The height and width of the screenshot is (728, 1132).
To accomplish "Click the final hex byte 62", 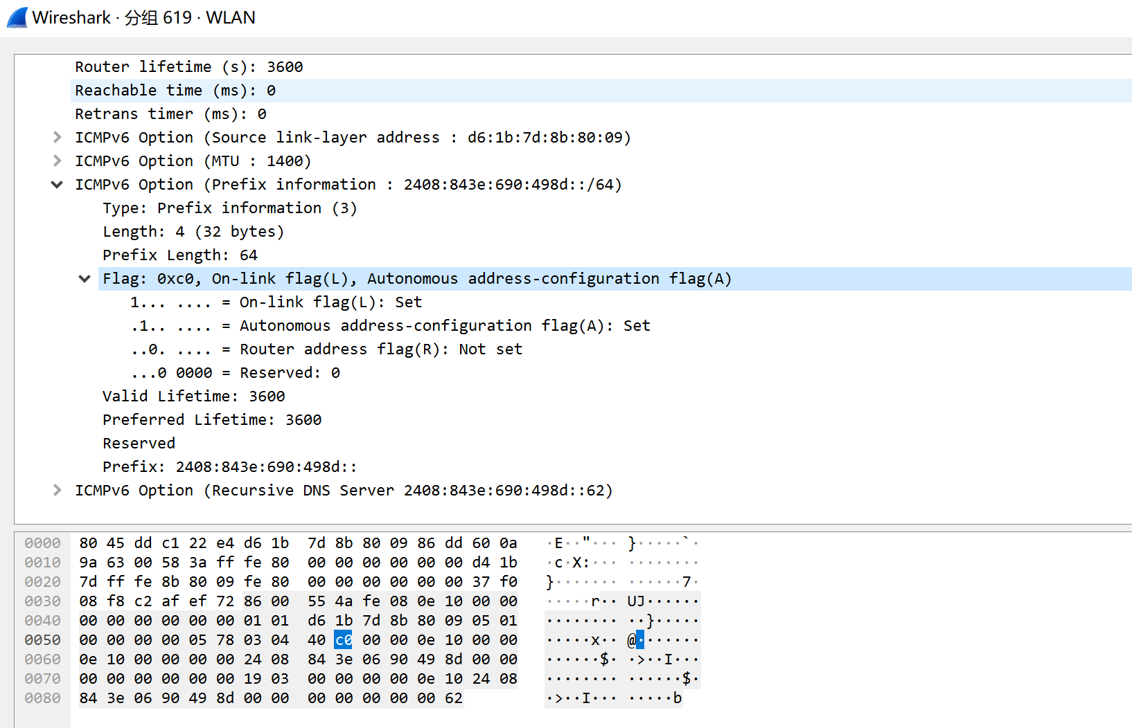I will coord(454,698).
